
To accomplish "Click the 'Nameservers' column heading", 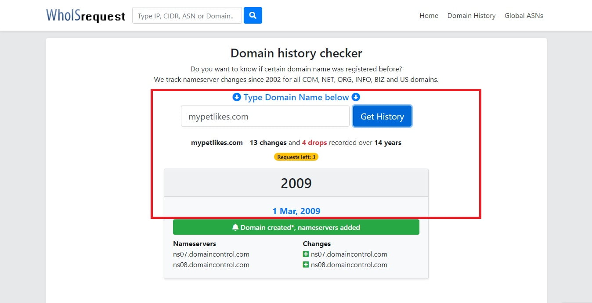I will click(x=195, y=243).
